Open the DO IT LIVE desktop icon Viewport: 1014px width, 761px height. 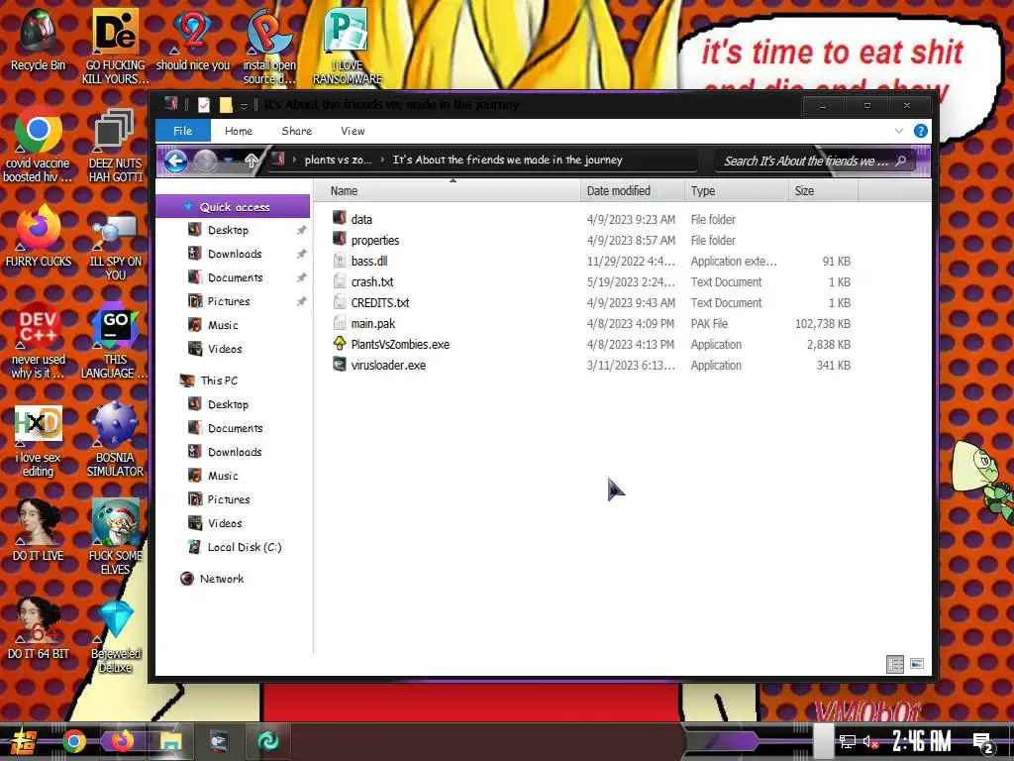(x=38, y=529)
